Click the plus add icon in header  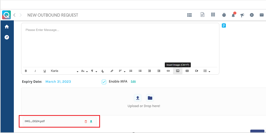tap(252, 15)
